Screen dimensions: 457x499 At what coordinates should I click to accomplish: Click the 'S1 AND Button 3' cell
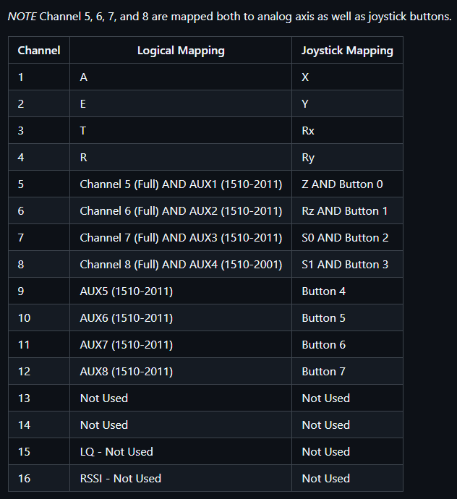(x=345, y=265)
